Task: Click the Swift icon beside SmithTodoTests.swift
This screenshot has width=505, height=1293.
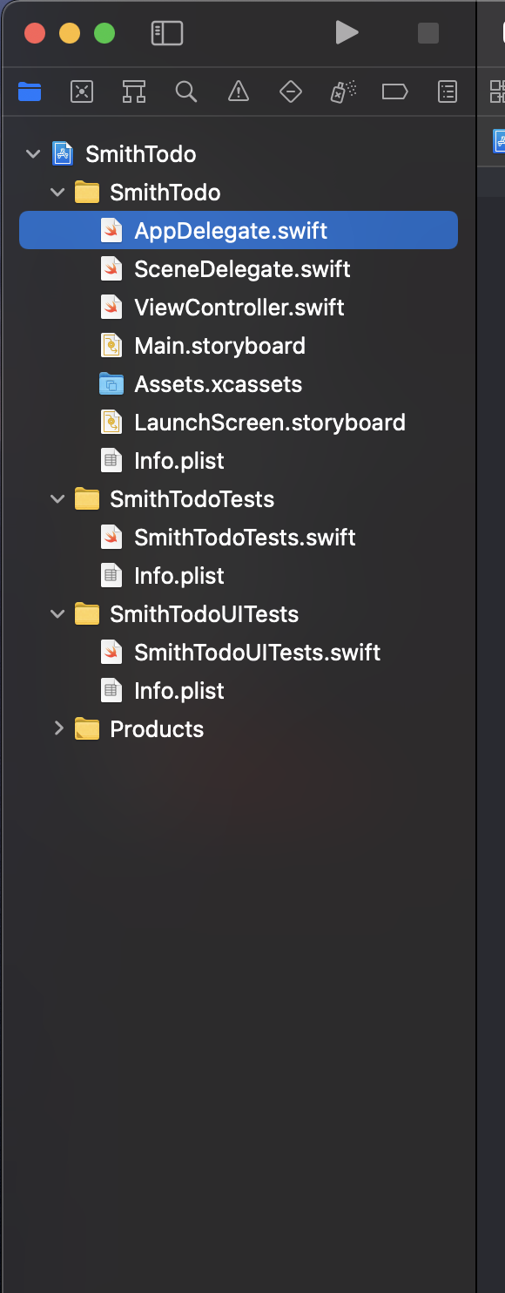Action: [111, 538]
